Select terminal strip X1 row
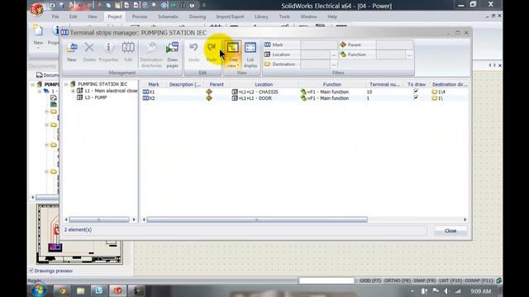This screenshot has height=297, width=529. click(305, 92)
